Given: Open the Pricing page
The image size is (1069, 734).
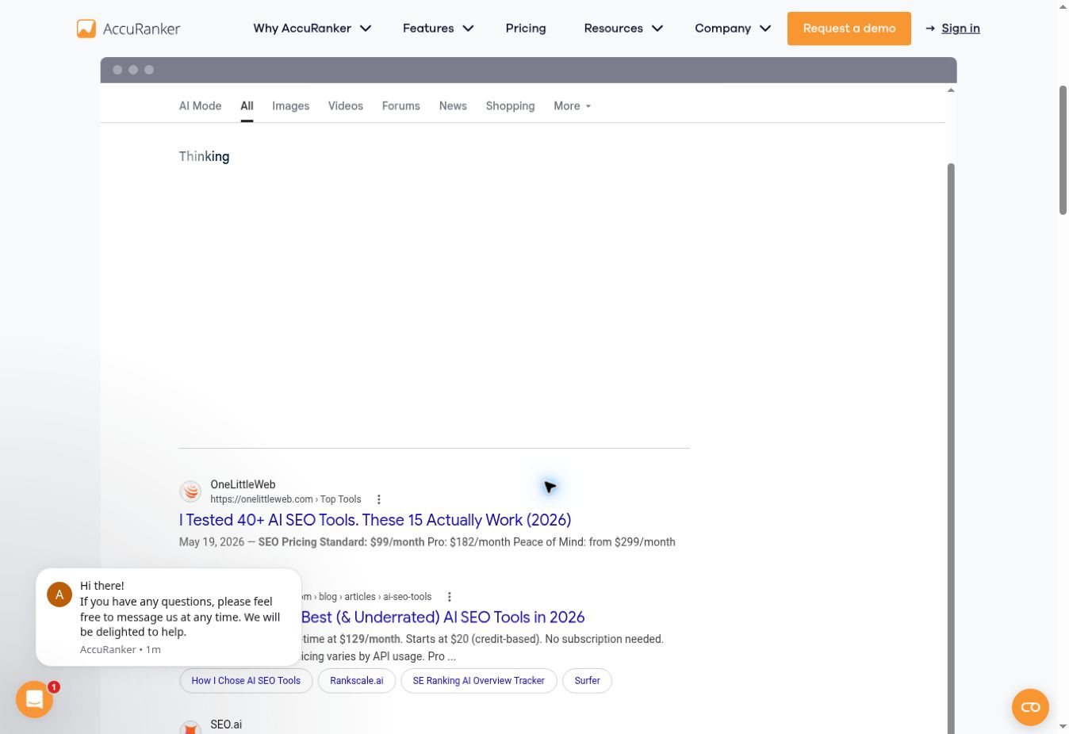Looking at the screenshot, I should [526, 29].
